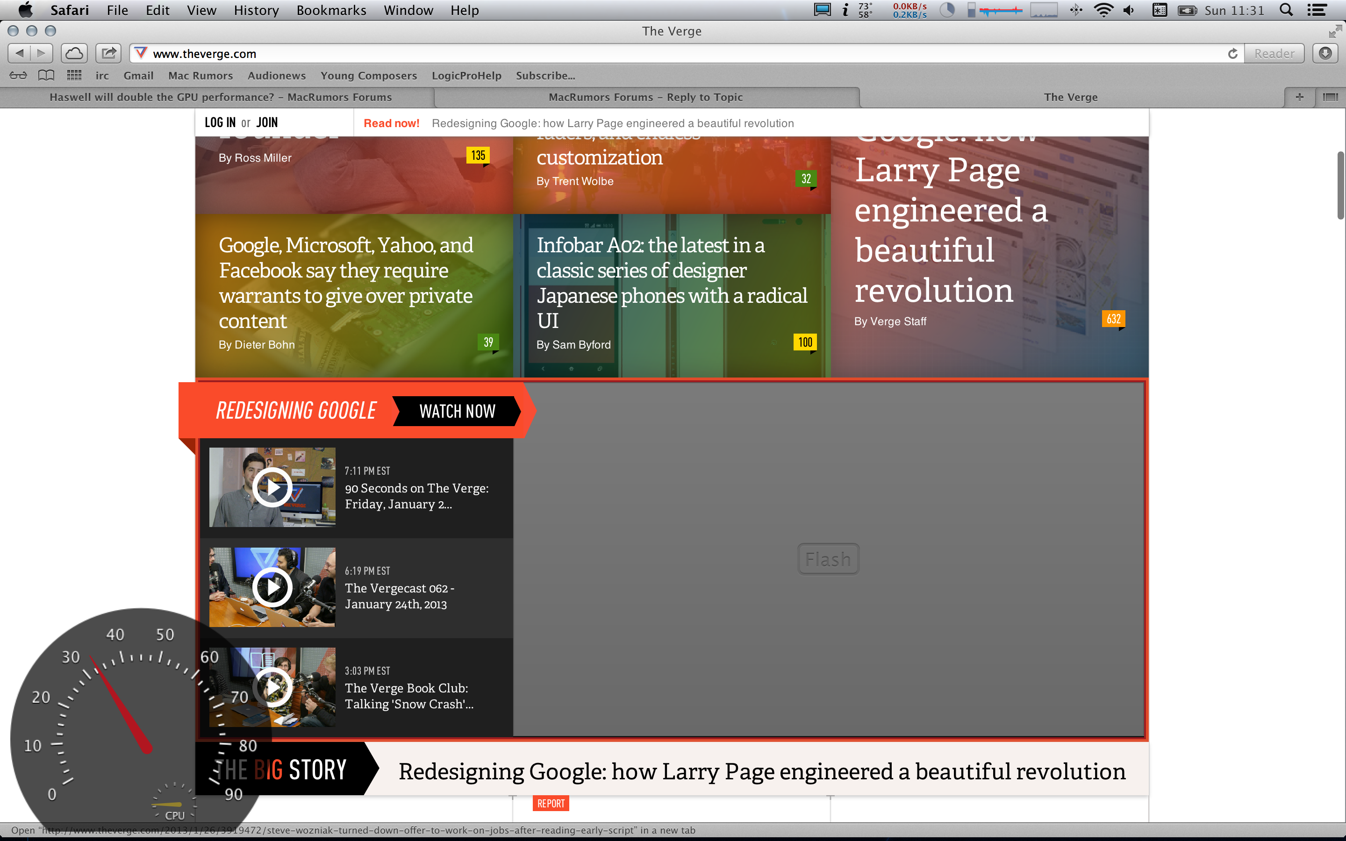Open Gmail bookmark

click(138, 75)
